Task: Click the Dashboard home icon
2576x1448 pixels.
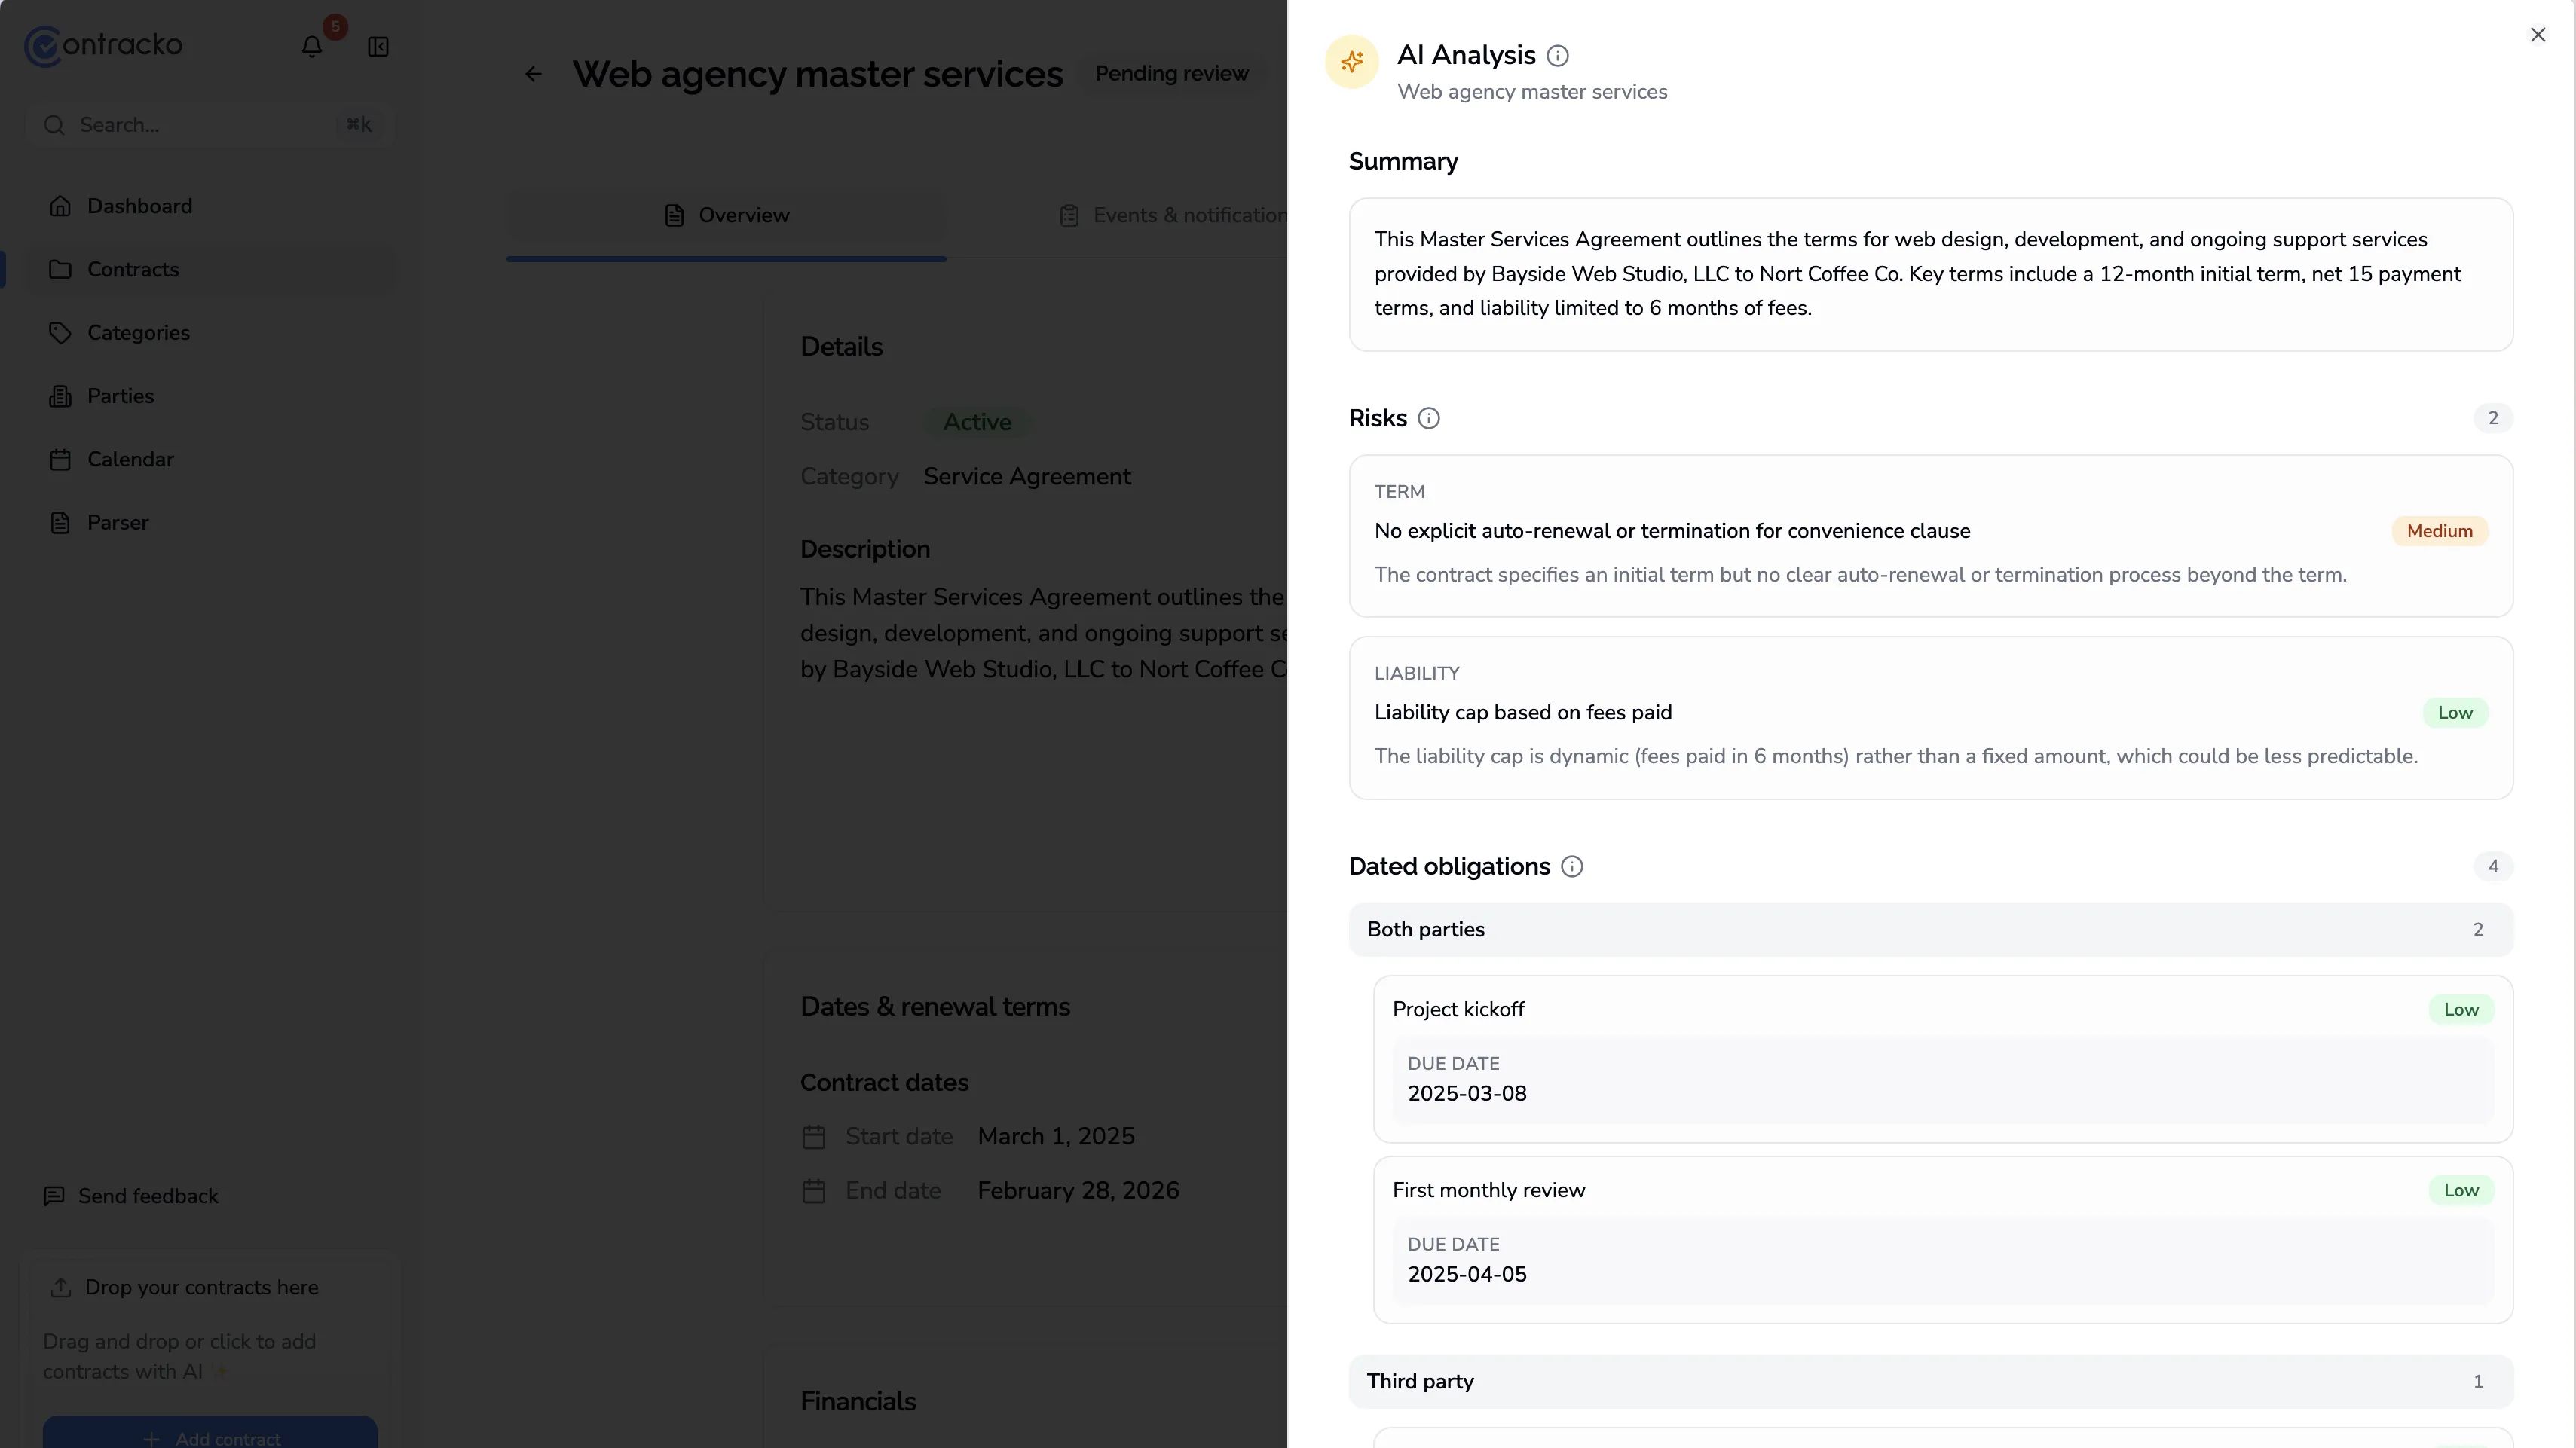Action: click(60, 206)
